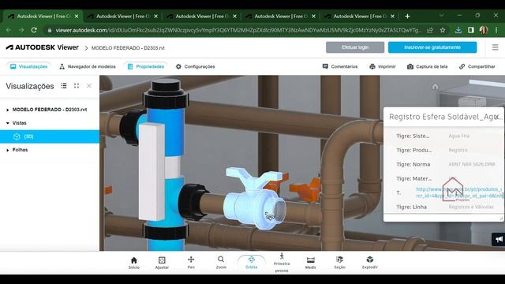The image size is (505, 284).
Task: Click Compartilhar share button
Action: (477, 66)
